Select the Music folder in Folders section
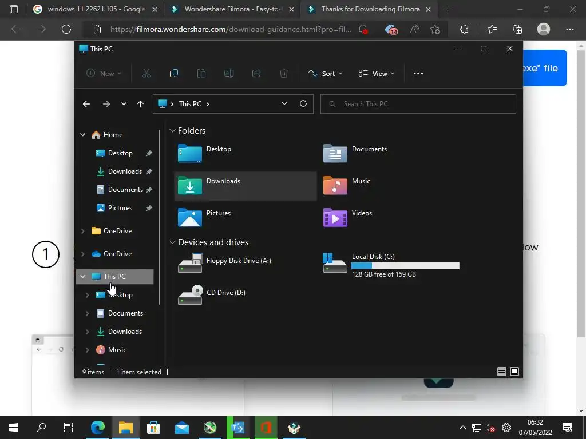 (x=390, y=186)
